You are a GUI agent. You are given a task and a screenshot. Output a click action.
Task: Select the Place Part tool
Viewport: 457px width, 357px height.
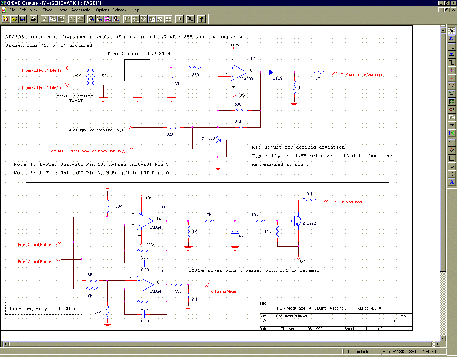(x=452, y=39)
